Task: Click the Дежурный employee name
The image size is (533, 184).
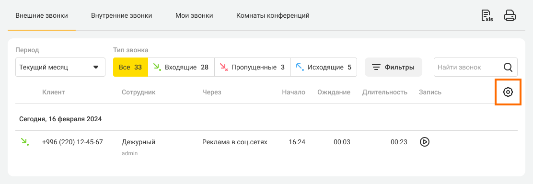Action: 139,142
